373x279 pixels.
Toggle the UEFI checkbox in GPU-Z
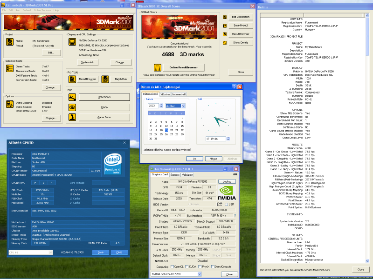[226, 204]
